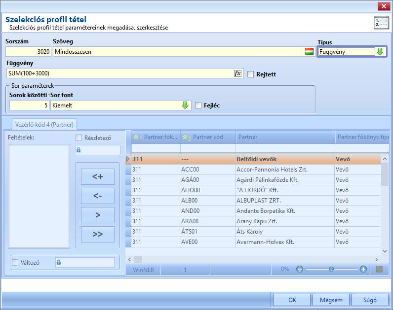The width and height of the screenshot is (393, 310).
Task: Enable the Rejtett checkbox
Action: (250, 74)
